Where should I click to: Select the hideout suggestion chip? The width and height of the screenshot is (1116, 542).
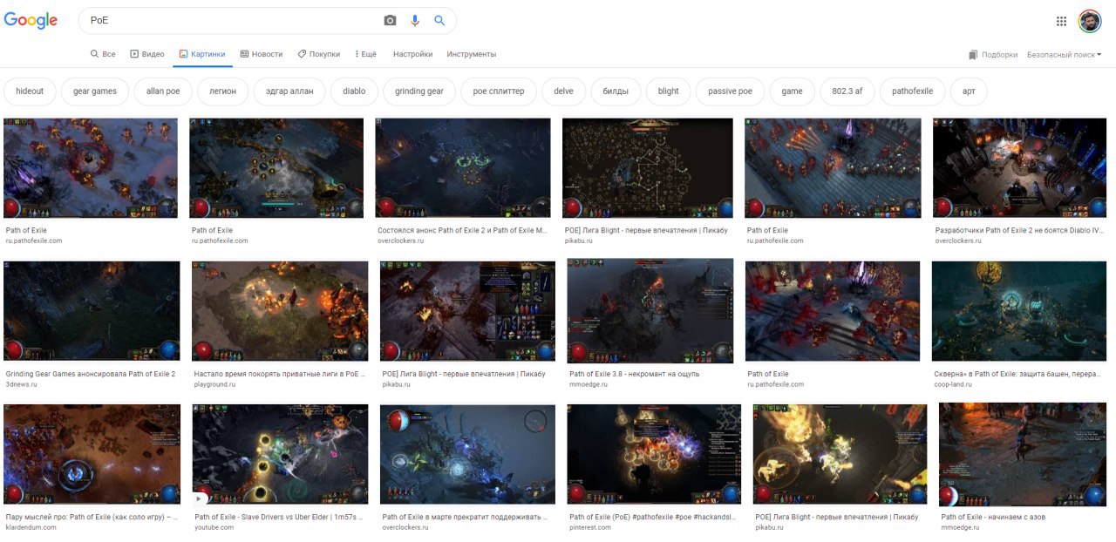(30, 91)
